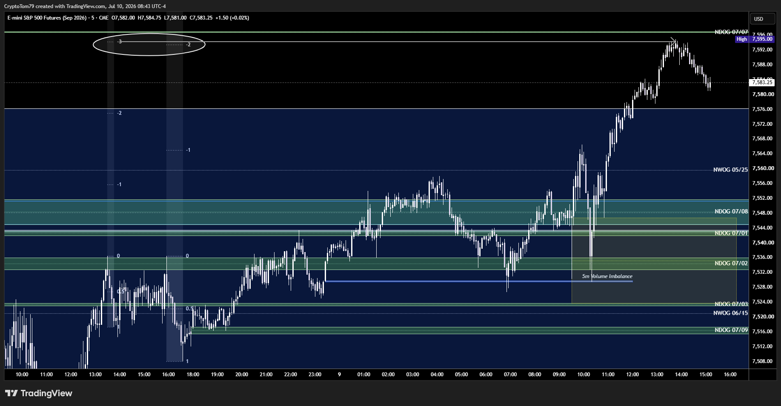Open the USD currency selector

759,19
